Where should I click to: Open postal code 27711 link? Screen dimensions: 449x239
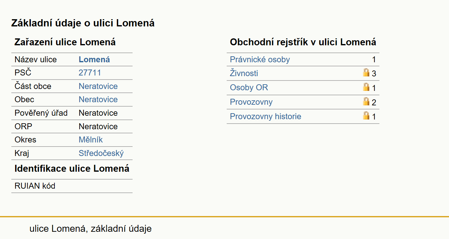tap(90, 73)
